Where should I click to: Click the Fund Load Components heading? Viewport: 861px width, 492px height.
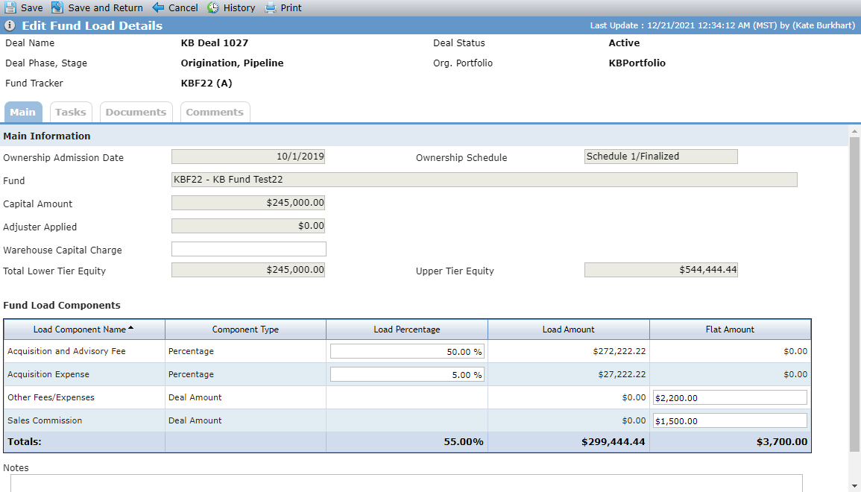[x=61, y=306]
